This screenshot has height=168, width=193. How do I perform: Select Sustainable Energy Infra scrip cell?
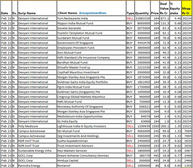click(x=37, y=151)
